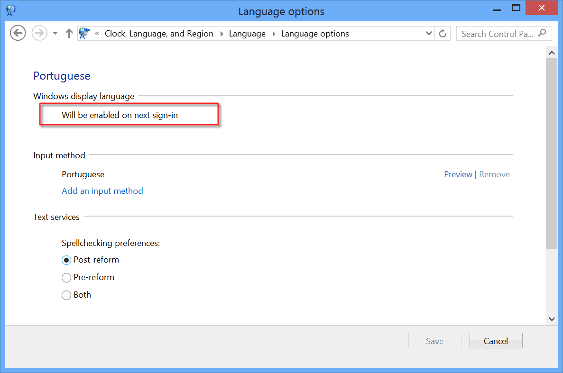This screenshot has height=373, width=563.
Task: Select Both spellchecking option
Action: [x=66, y=295]
